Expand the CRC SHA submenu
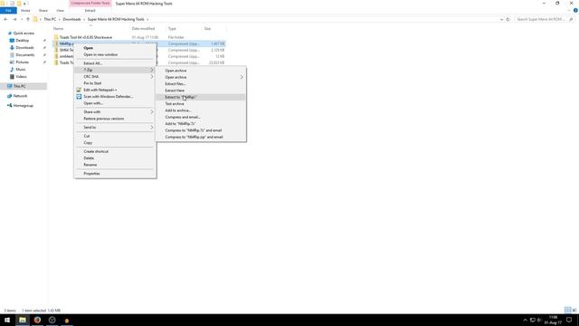The image size is (579, 326). pos(115,76)
